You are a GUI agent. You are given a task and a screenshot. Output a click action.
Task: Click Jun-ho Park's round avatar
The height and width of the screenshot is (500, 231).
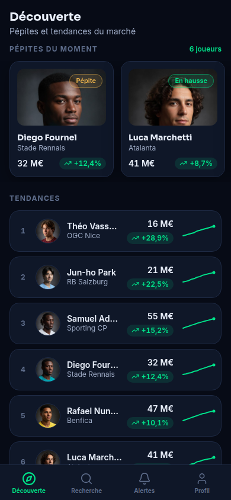pyautogui.click(x=48, y=277)
